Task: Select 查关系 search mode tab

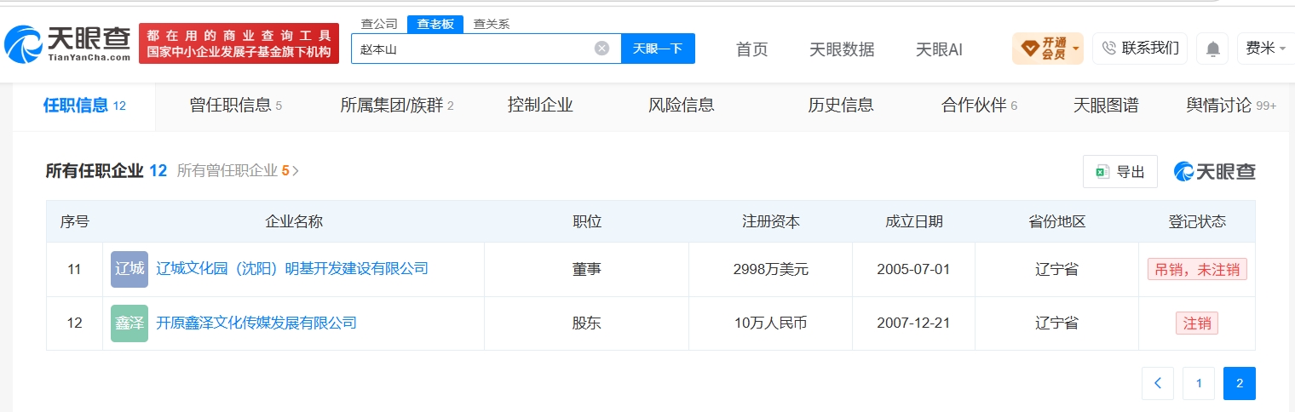Action: (492, 24)
